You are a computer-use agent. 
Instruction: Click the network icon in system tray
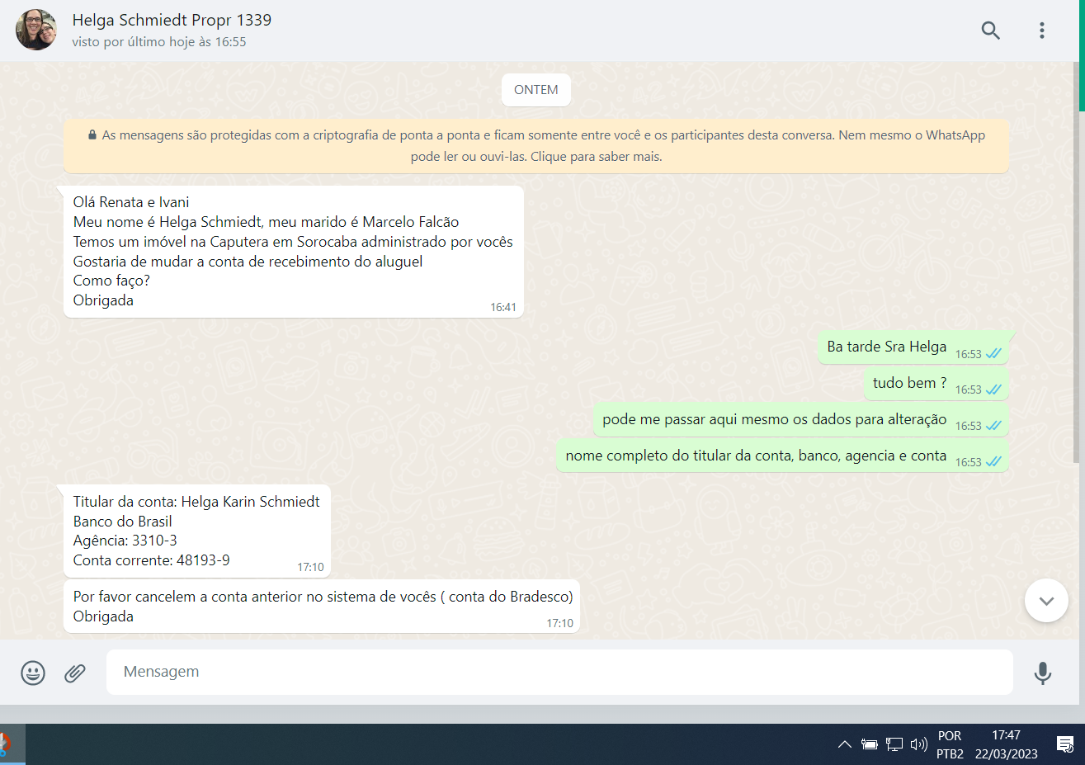(x=894, y=744)
